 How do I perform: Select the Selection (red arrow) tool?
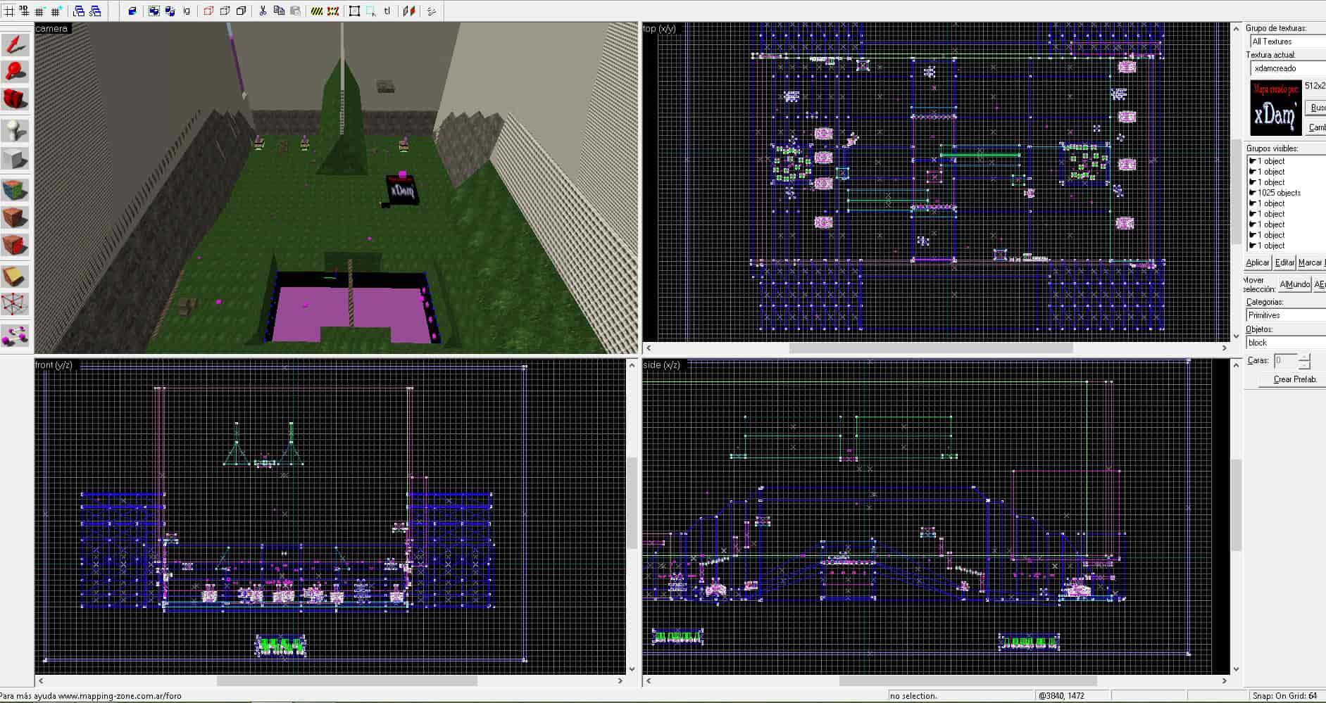click(15, 44)
